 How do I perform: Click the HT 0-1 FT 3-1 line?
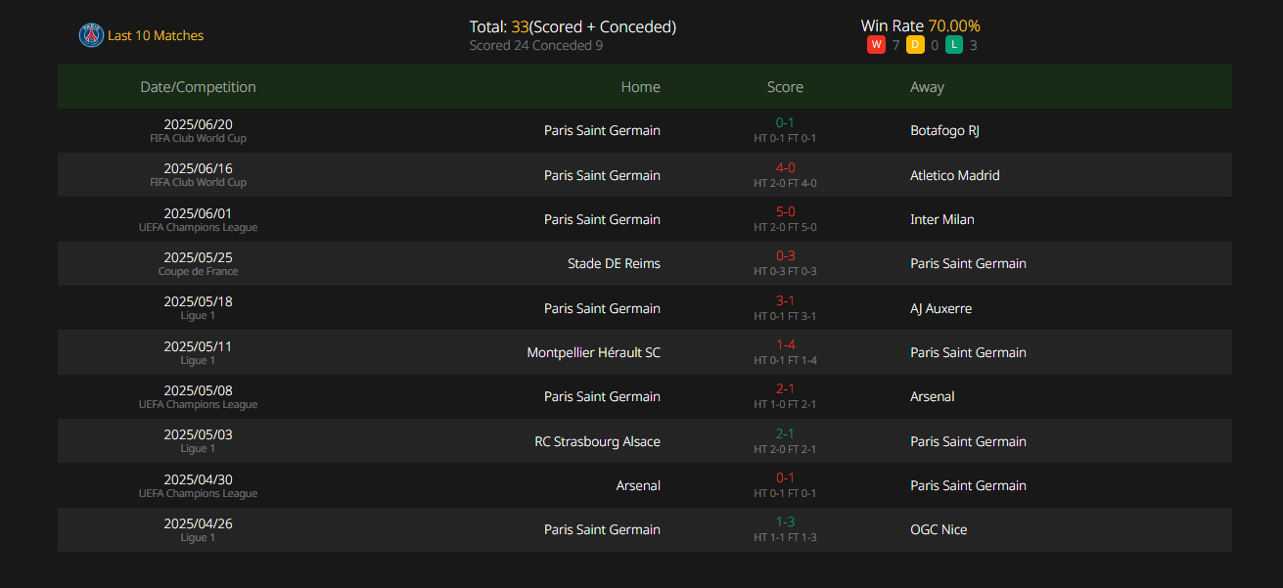pos(785,316)
